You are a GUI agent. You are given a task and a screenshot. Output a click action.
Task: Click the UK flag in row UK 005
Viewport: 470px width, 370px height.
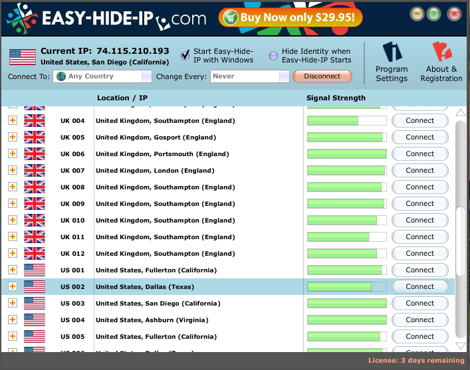point(35,137)
